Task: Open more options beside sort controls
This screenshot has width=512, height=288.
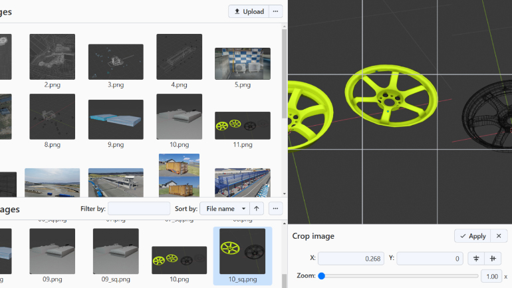Action: click(275, 209)
